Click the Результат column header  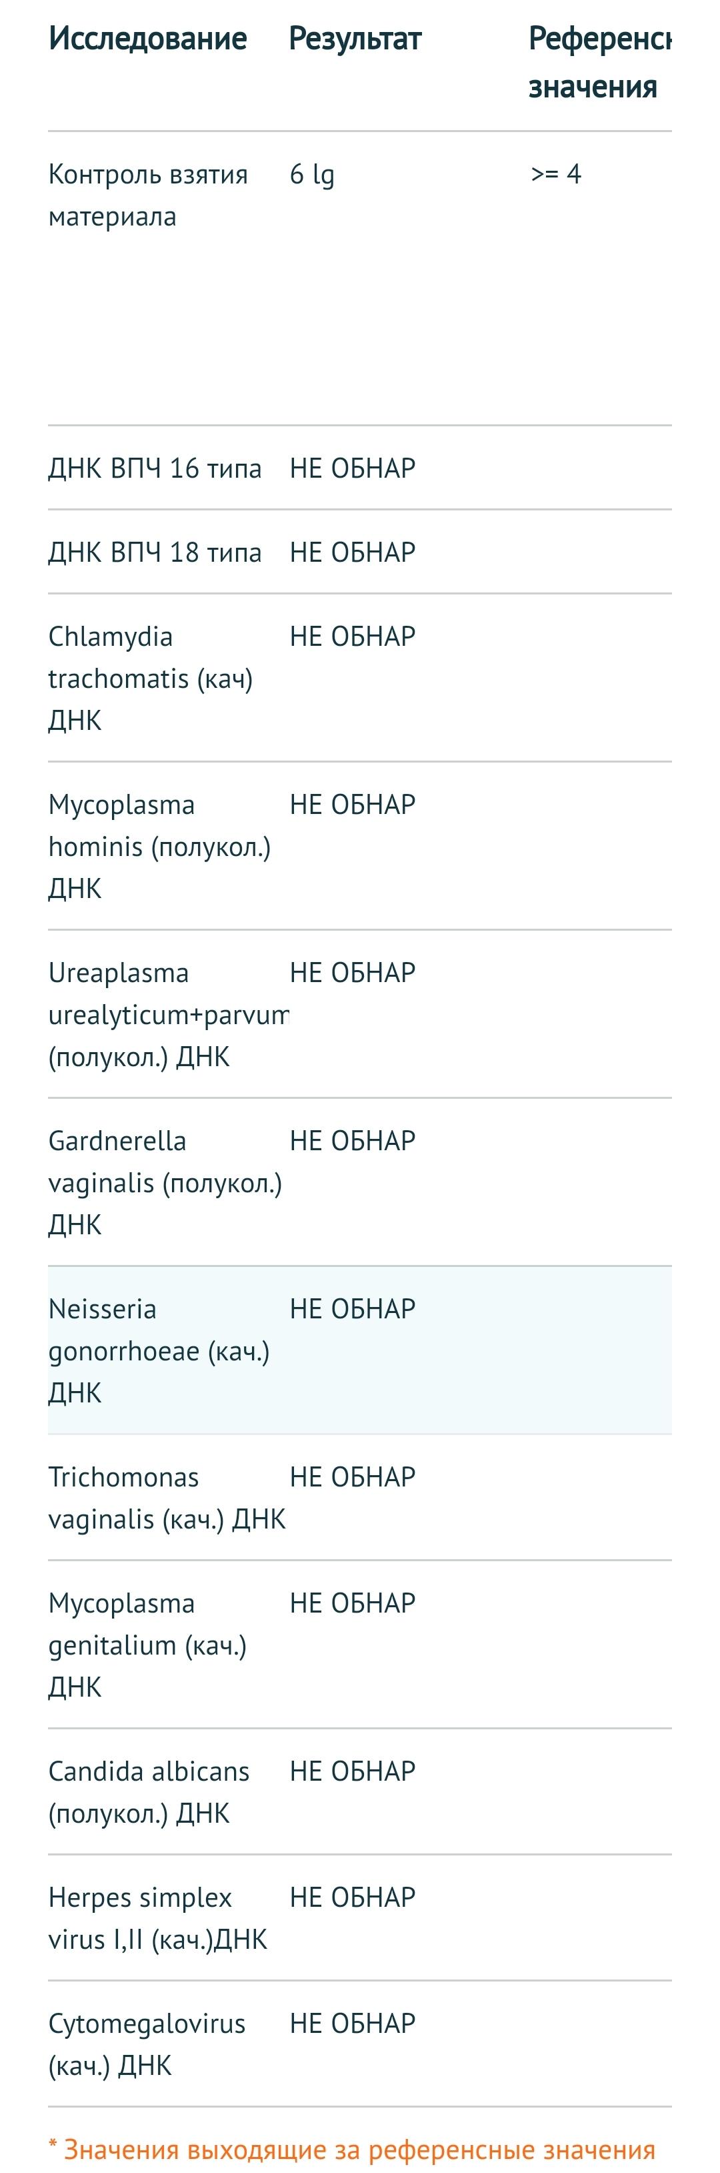[x=355, y=39]
